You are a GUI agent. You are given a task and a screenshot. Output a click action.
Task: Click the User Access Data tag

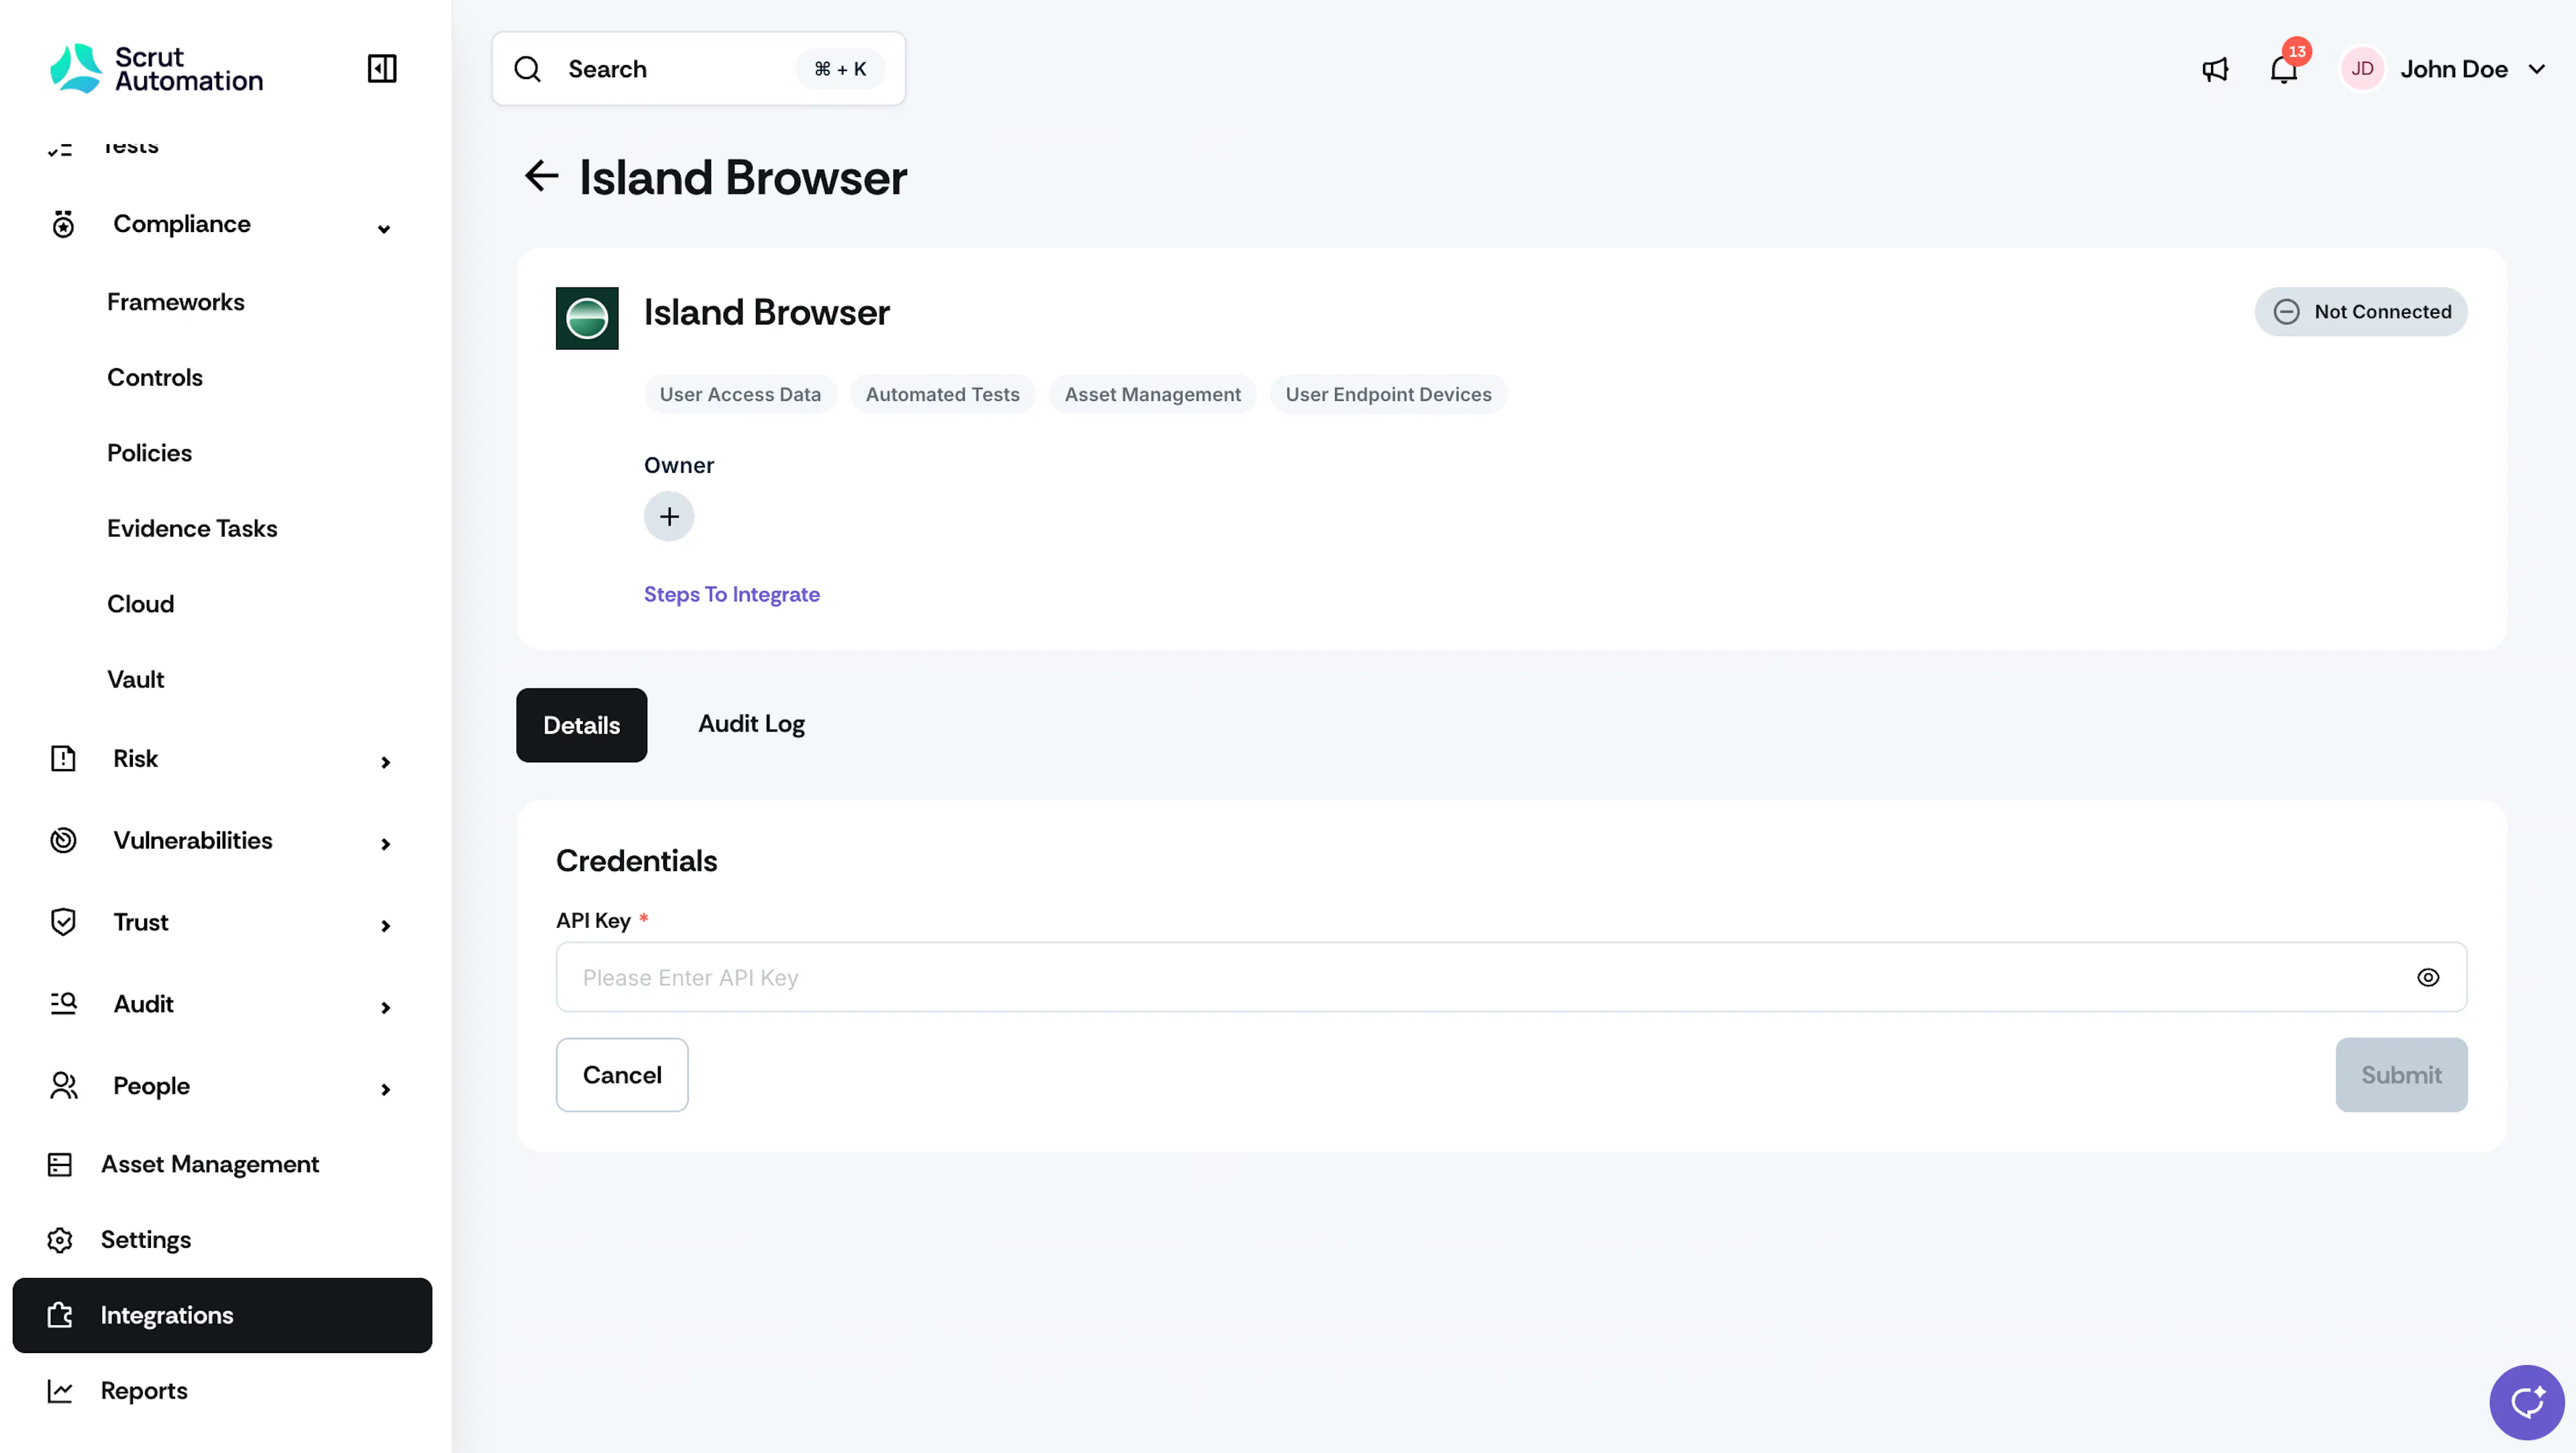740,395
